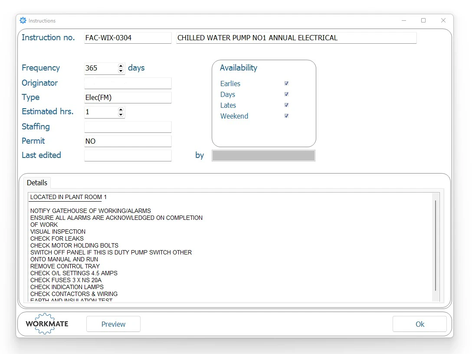
Task: Disable the Lates availability option
Action: [x=286, y=105]
